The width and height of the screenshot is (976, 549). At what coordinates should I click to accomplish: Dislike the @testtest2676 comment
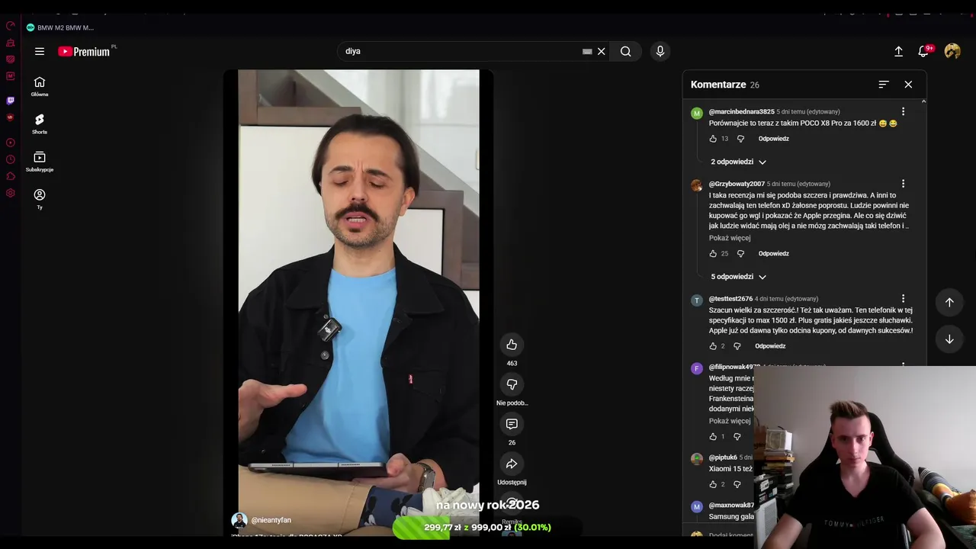(737, 346)
